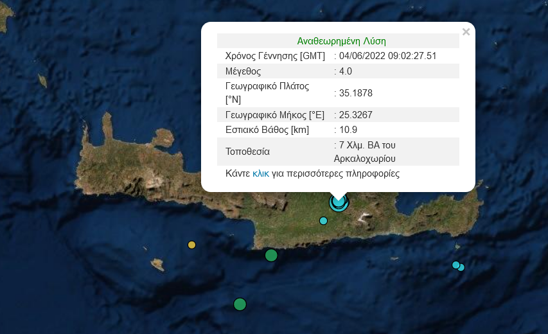Click the 'Τοποθεσία' label in popup
The width and height of the screenshot is (548, 334).
pos(247,152)
